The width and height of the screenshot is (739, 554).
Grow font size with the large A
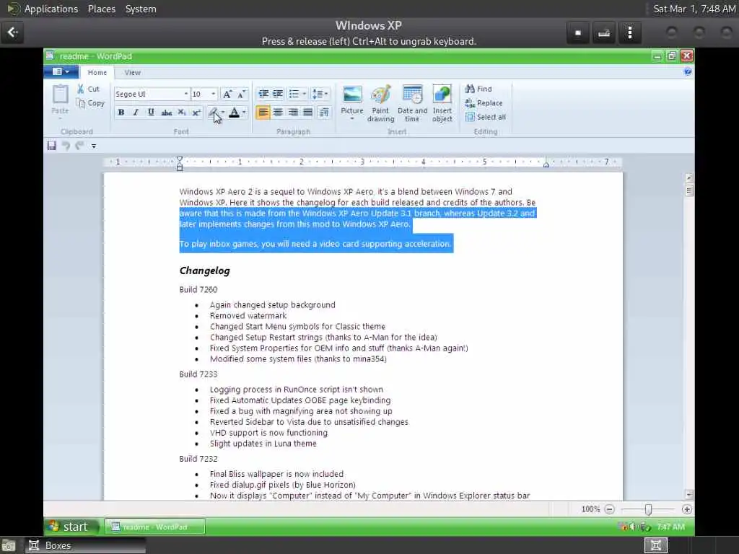[227, 94]
